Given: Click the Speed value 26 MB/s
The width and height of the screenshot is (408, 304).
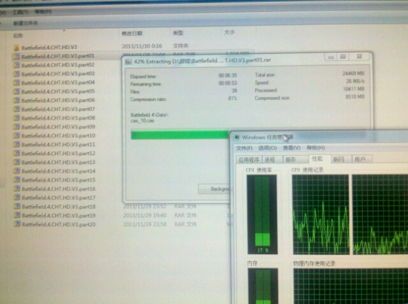Looking at the screenshot, I should [x=355, y=81].
